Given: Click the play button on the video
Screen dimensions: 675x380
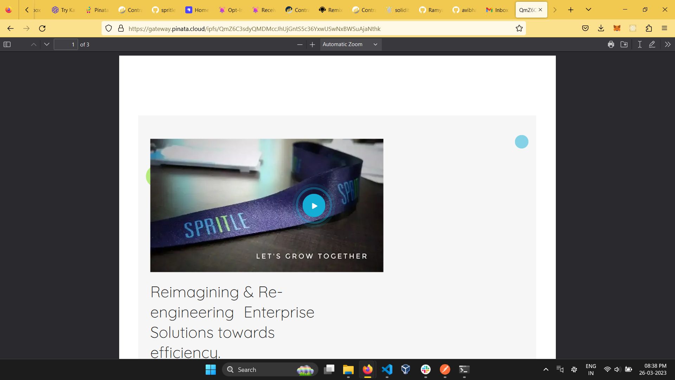Looking at the screenshot, I should (313, 205).
